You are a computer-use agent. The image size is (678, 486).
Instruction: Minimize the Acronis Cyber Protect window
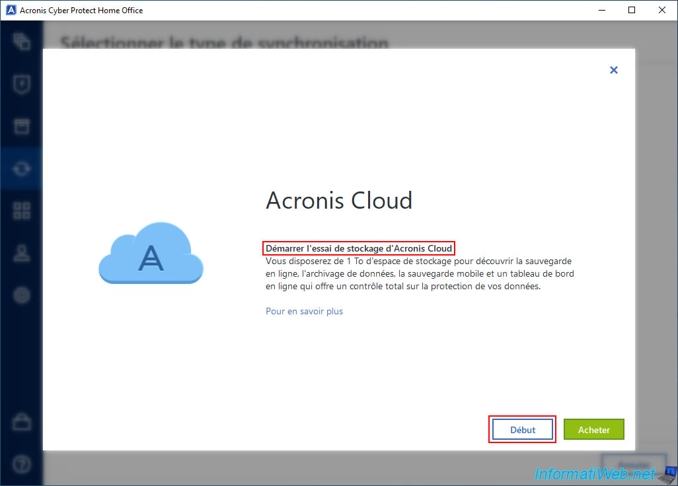tap(601, 10)
